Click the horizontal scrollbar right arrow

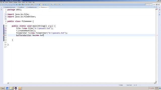coord(155,83)
